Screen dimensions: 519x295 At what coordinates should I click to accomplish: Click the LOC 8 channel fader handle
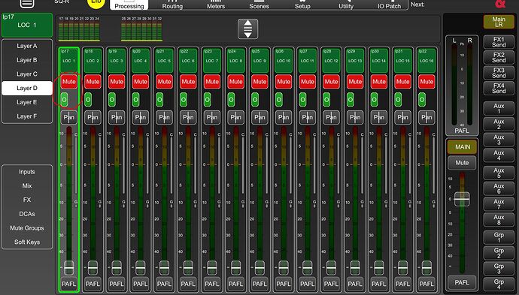click(235, 267)
